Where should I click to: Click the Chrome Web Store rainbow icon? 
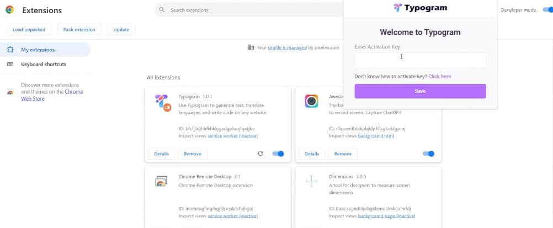tap(10, 92)
